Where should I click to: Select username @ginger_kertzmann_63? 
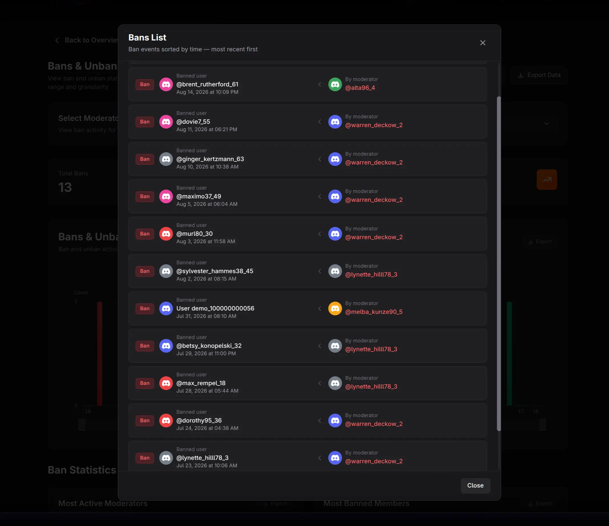210,159
